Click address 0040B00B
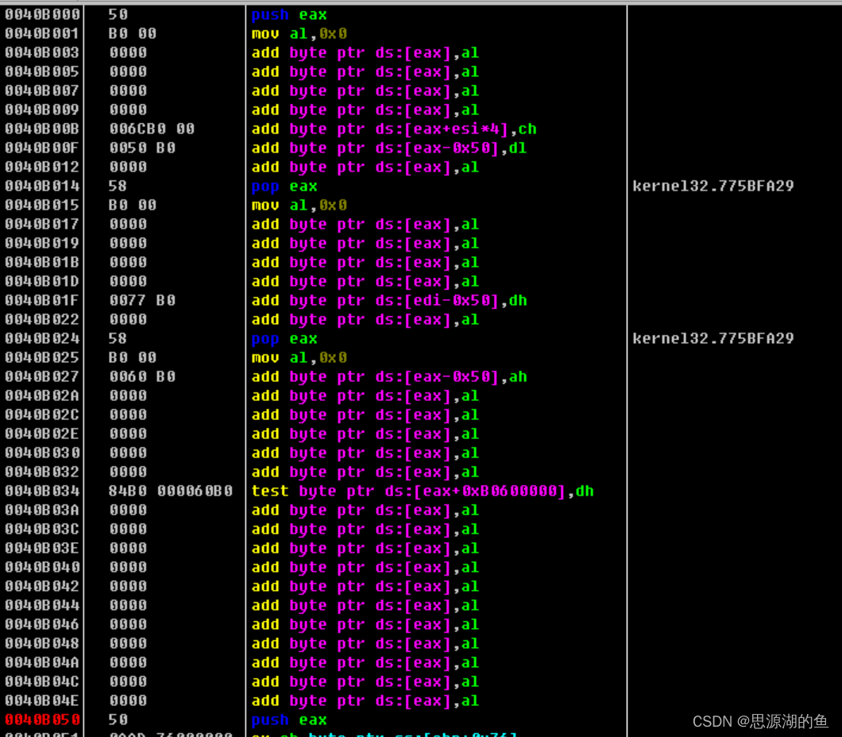 pyautogui.click(x=42, y=129)
